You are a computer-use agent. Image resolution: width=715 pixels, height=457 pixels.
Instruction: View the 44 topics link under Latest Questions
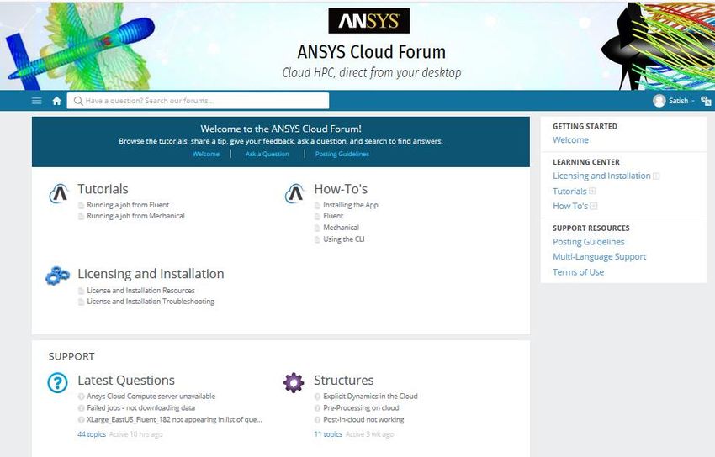point(92,434)
